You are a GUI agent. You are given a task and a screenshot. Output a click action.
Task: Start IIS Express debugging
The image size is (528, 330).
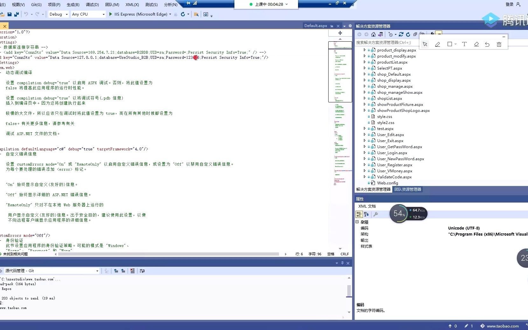coord(111,14)
